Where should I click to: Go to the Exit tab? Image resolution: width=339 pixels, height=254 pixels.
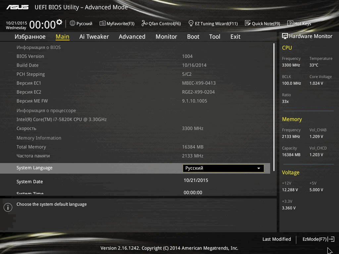[x=235, y=37]
